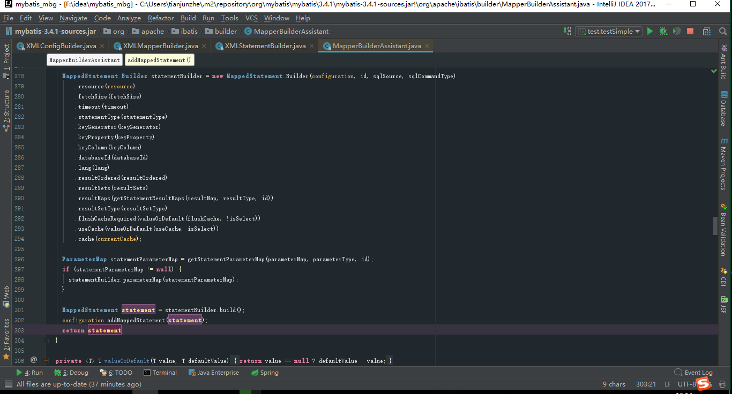
Task: Open the Spring tool window
Action: [264, 372]
